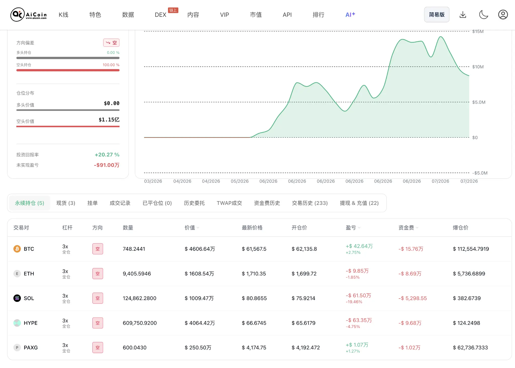This screenshot has height=368, width=515.
Task: Click SOL loss value -$ 61.50万
Action: click(x=358, y=295)
